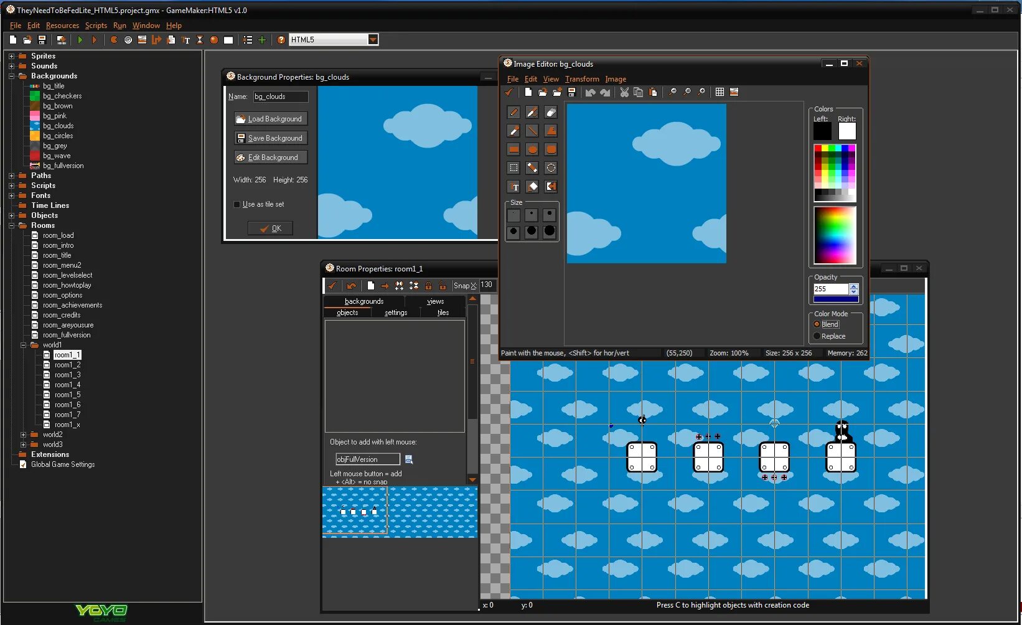Switch to backgrounds tab in Room Properties
Screen dimensions: 1022x625
coord(364,301)
